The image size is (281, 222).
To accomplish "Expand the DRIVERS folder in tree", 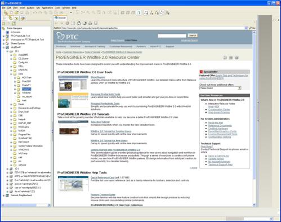I will [11, 70].
